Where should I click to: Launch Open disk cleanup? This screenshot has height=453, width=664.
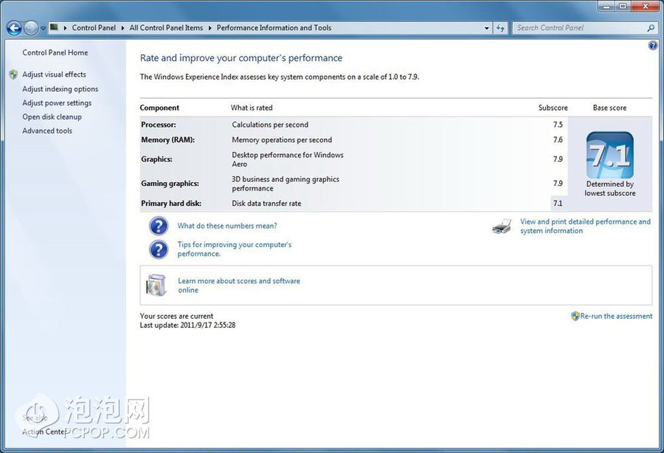(52, 117)
